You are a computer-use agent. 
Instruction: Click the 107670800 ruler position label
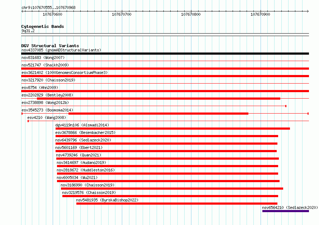click(191, 14)
